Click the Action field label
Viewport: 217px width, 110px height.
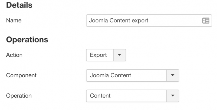14,55
